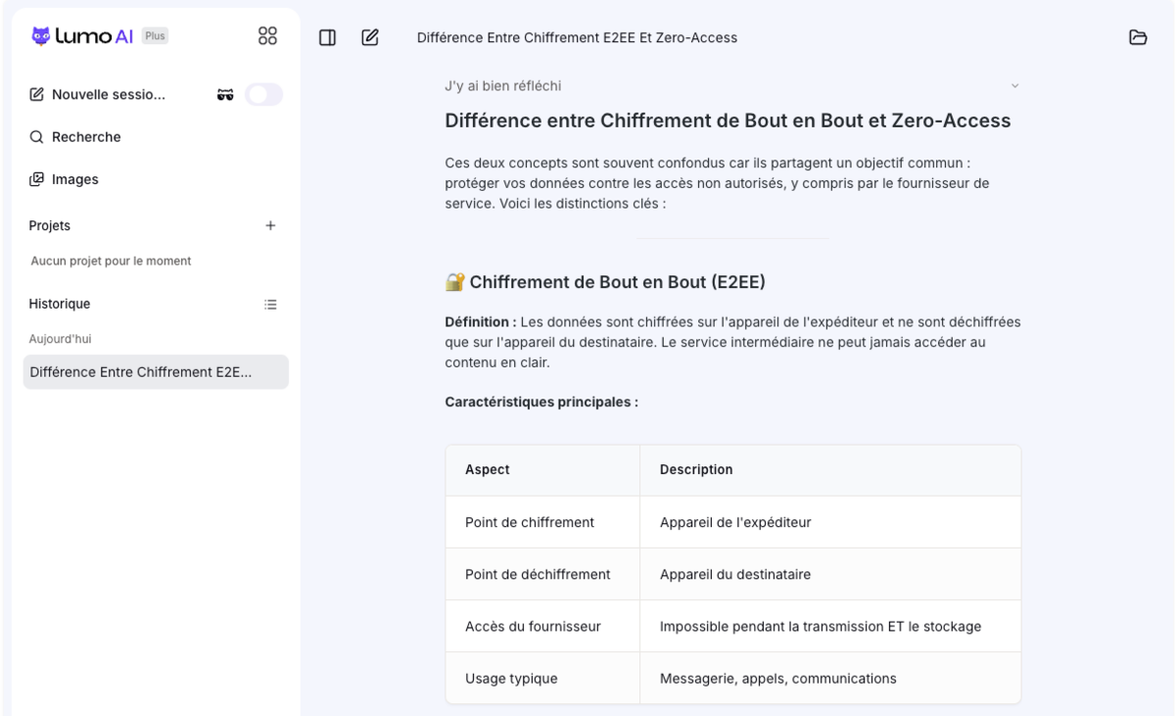Open the folder icon at top right
Image resolution: width=1175 pixels, height=716 pixels.
(1138, 37)
